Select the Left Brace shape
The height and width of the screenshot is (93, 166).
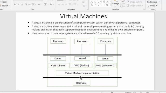(101, 5)
